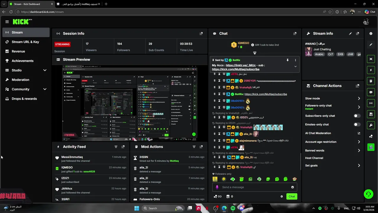Viewport: 378px width, 213px height.
Task: Open the hamburger menu next to Kick logo
Action: click(x=7, y=22)
